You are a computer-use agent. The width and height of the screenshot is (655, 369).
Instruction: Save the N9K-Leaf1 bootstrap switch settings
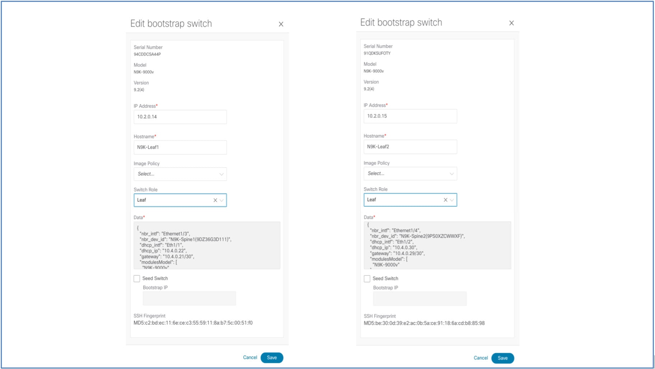[272, 358]
